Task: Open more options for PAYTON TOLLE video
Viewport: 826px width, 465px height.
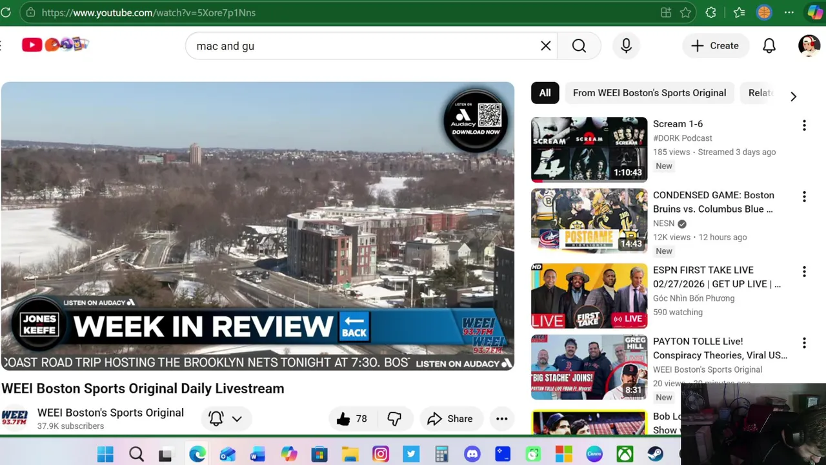Action: click(x=804, y=342)
